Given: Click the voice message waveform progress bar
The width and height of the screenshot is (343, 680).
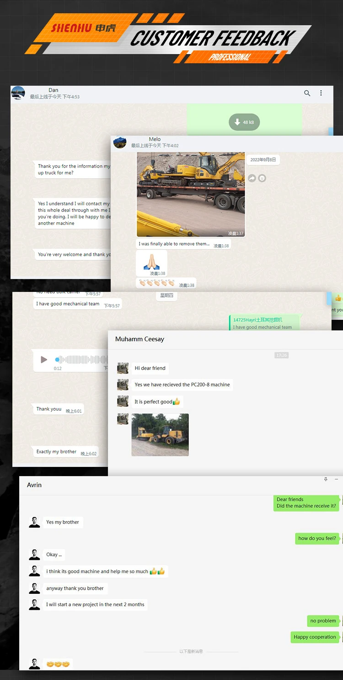Looking at the screenshot, I should tap(81, 360).
